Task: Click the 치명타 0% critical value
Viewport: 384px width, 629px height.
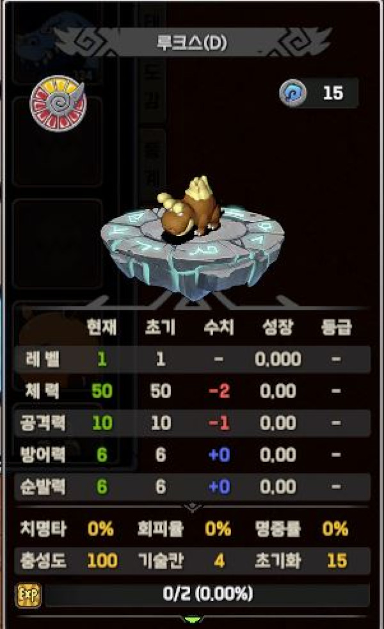Action: tap(100, 529)
